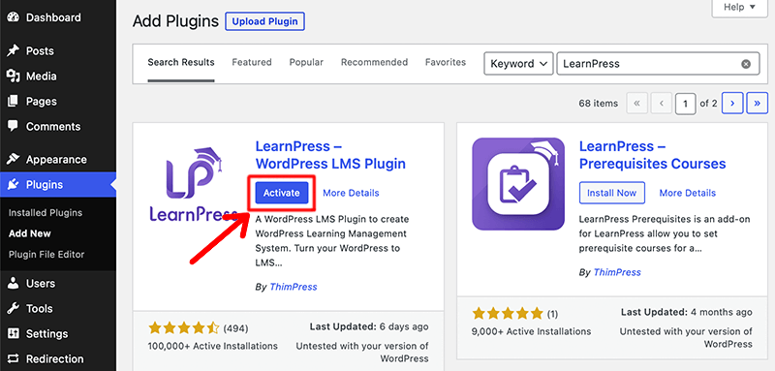775x371 pixels.
Task: Click the "68 items" count text
Action: point(599,104)
